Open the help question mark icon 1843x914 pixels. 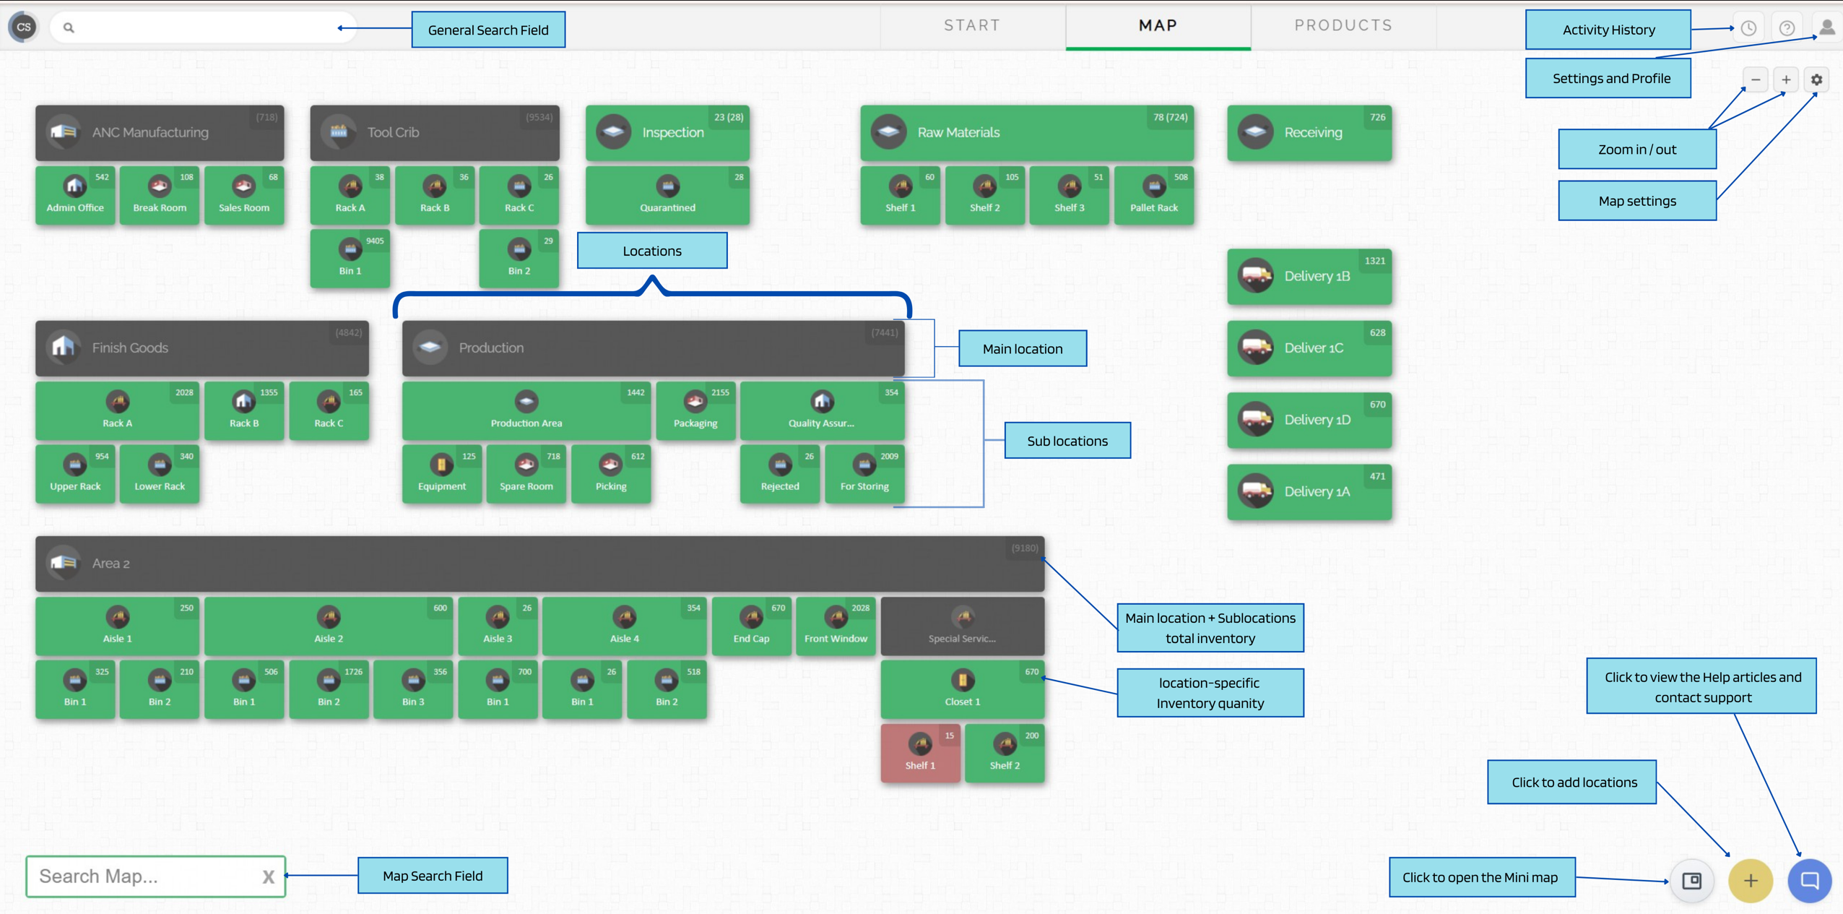(1787, 28)
